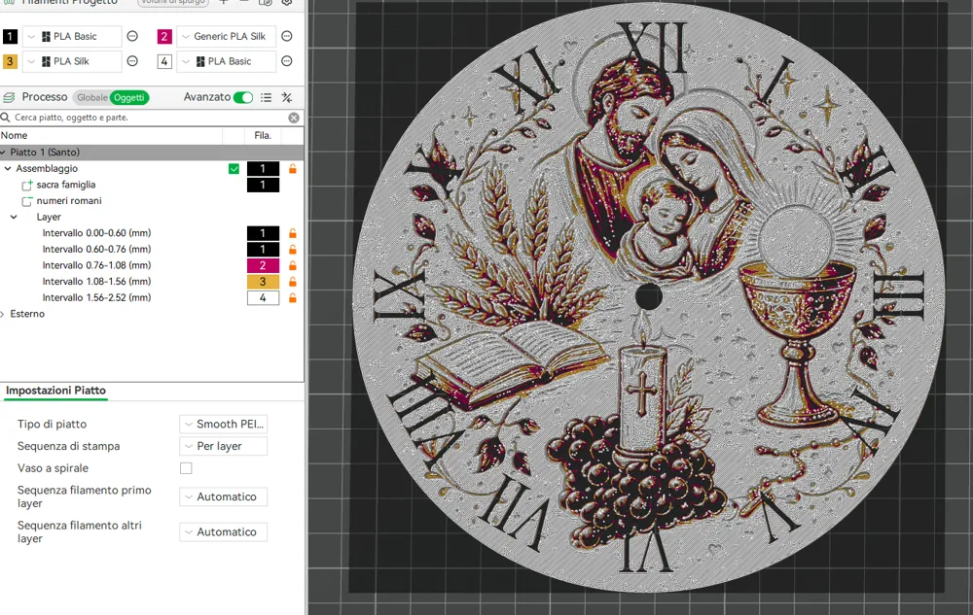The height and width of the screenshot is (615, 973).
Task: Click lock icon on Intervallo 0.60-0.76 row
Action: pyautogui.click(x=292, y=250)
